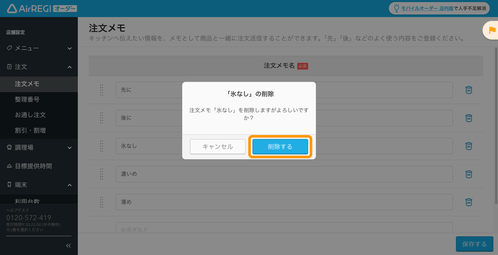Click the 店舗設定 sidebar label
The height and width of the screenshot is (255, 498).
coord(16,32)
